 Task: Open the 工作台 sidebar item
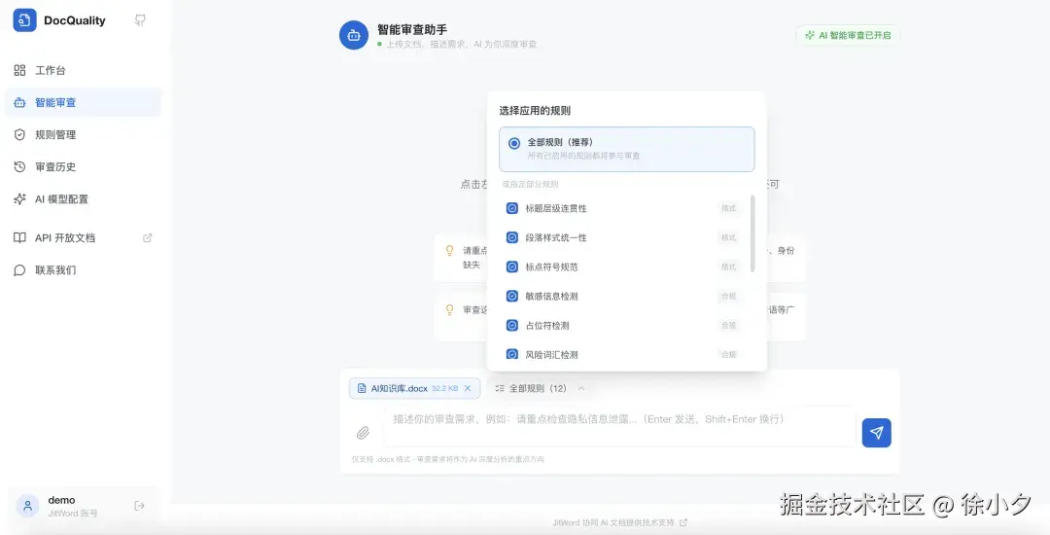tap(83, 70)
